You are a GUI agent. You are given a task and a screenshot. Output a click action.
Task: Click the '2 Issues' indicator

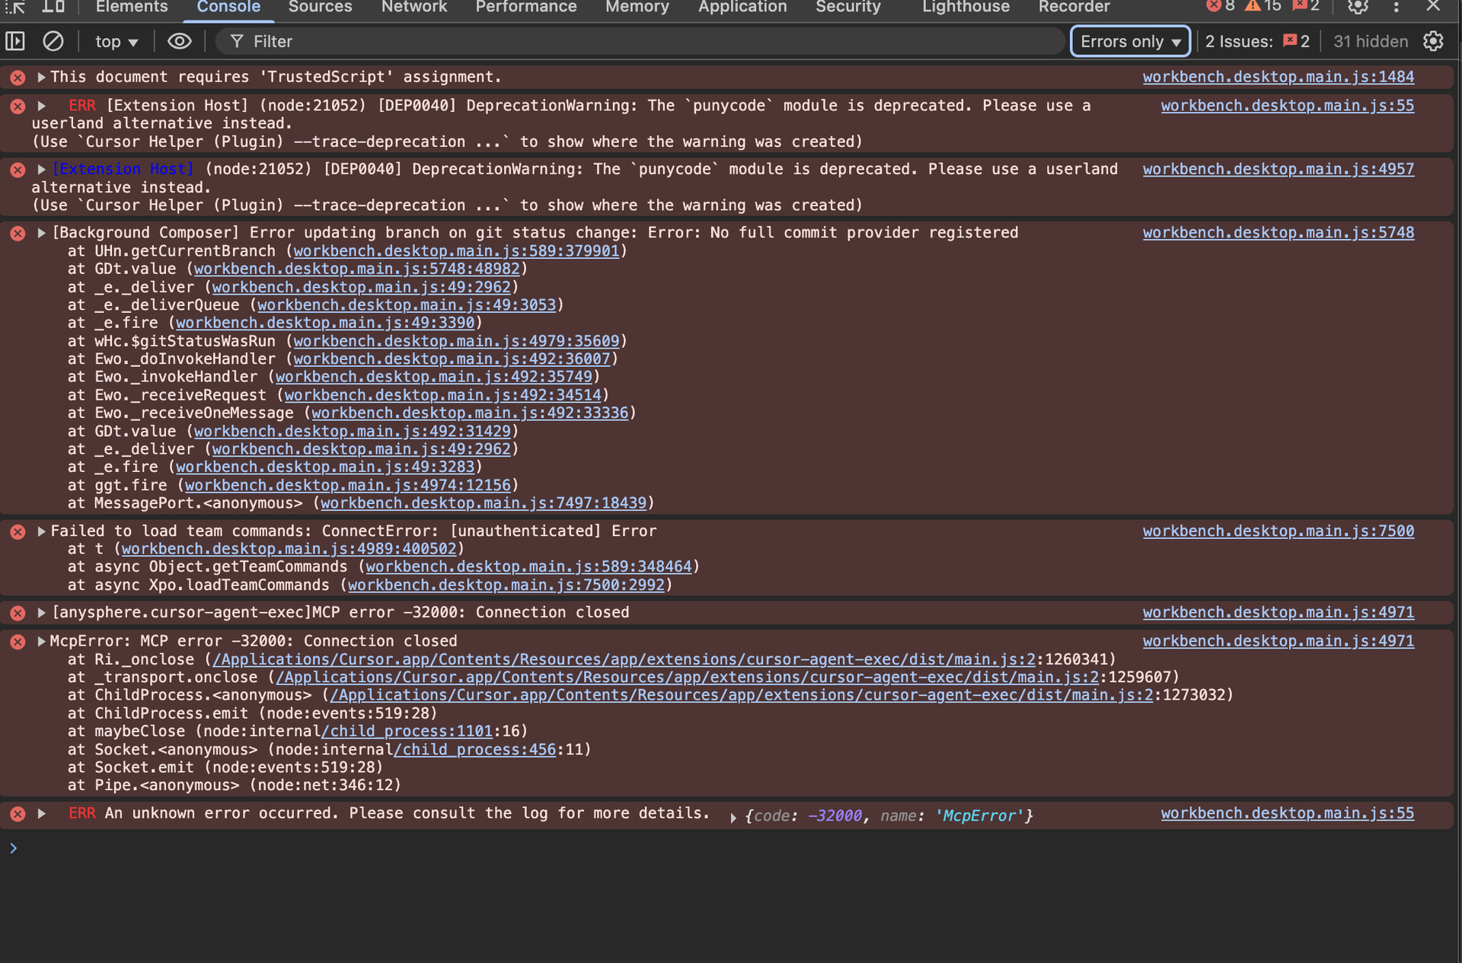1256,42
